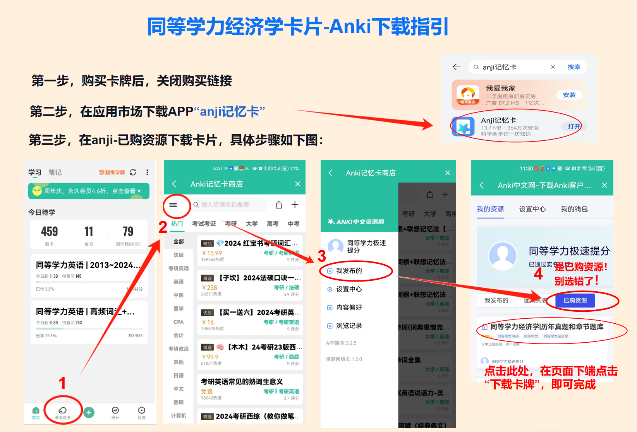
Task: Dismiss the 周年庆 membership banner
Action: [x=139, y=191]
